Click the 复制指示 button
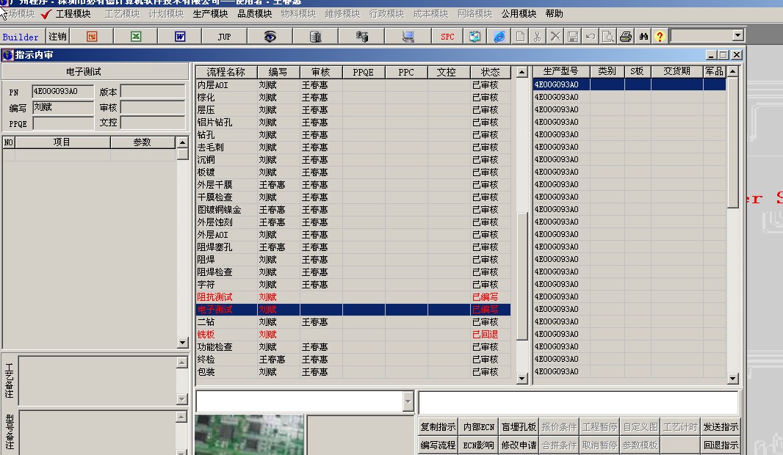This screenshot has width=783, height=455. 438,427
